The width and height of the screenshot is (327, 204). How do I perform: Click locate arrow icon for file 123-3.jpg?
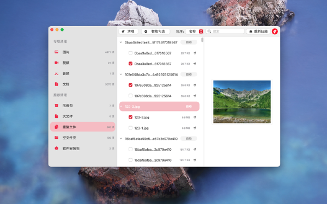[x=195, y=117]
